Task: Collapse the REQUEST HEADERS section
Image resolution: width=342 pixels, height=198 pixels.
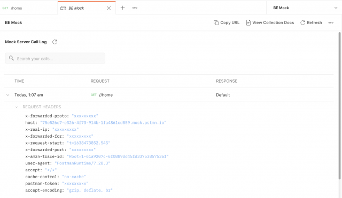Action: [x=17, y=107]
